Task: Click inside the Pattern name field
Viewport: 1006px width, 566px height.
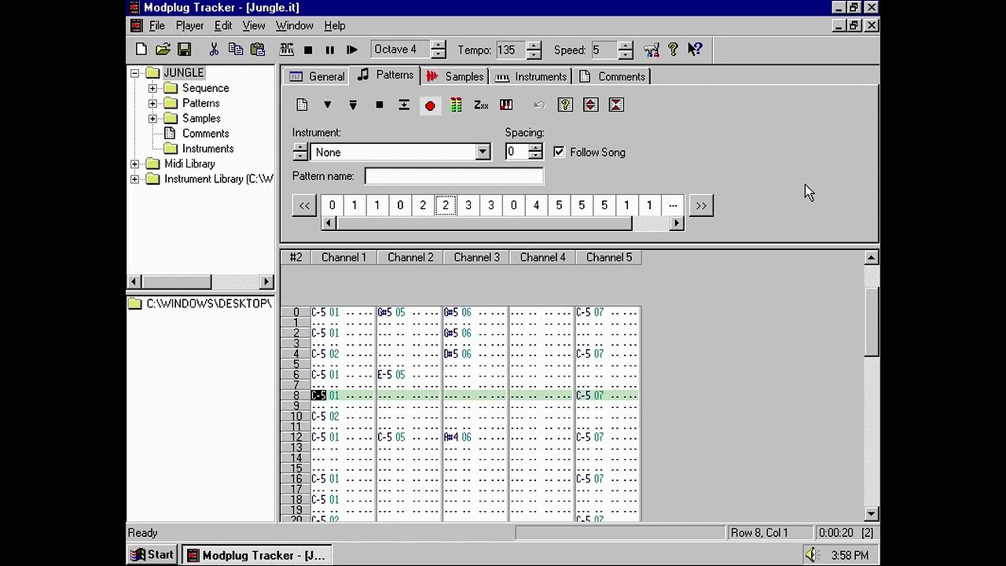Action: click(x=453, y=176)
